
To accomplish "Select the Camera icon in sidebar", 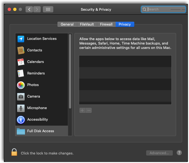I will [21, 96].
